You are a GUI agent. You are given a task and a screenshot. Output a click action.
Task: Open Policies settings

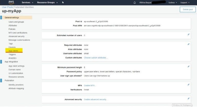[12, 29]
